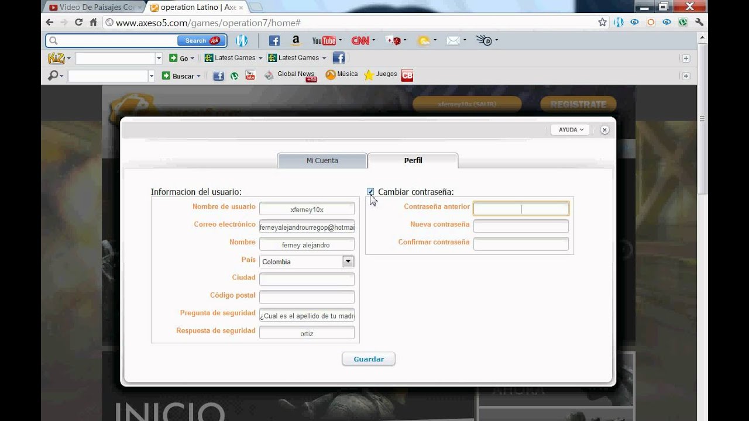This screenshot has width=749, height=421.
Task: Click the Respuesta de seguridad field with ortiz
Action: pos(307,333)
